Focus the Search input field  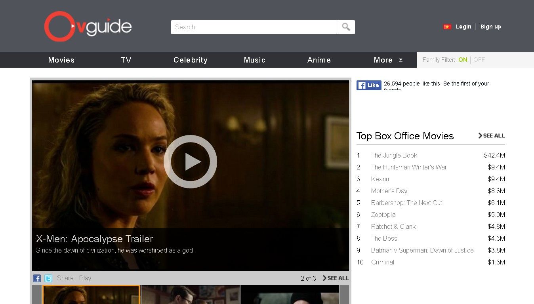tap(254, 27)
